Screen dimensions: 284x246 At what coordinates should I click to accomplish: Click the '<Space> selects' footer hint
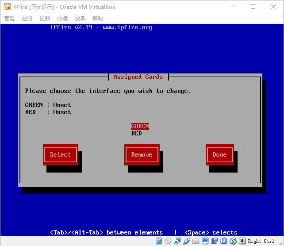click(x=211, y=232)
